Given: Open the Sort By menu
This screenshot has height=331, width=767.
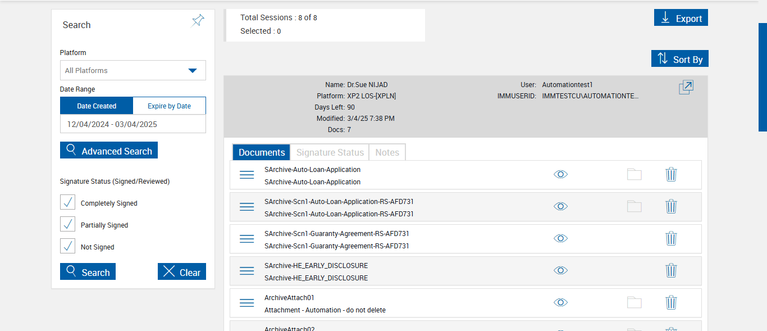Looking at the screenshot, I should tap(680, 59).
